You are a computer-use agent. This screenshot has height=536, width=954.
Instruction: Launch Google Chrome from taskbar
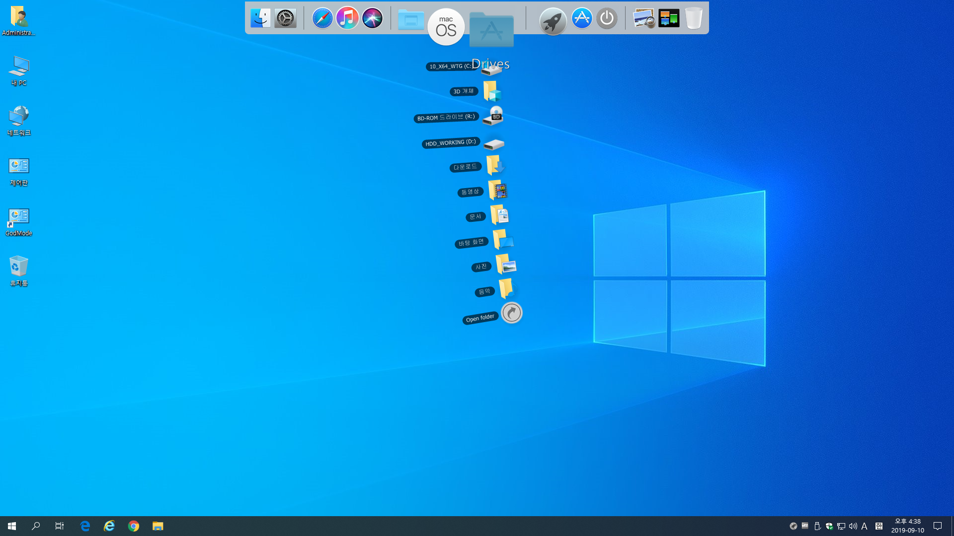(x=134, y=526)
